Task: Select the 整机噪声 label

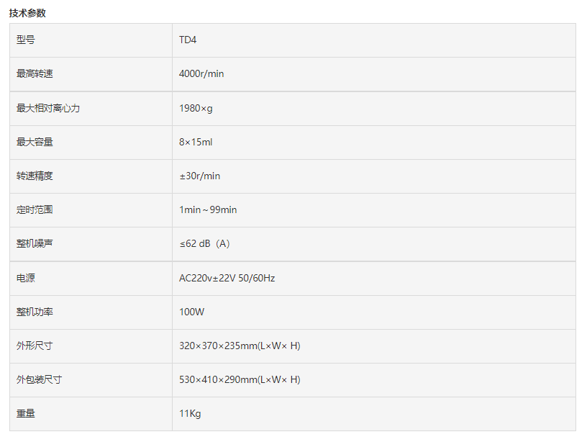Action: tap(35, 243)
